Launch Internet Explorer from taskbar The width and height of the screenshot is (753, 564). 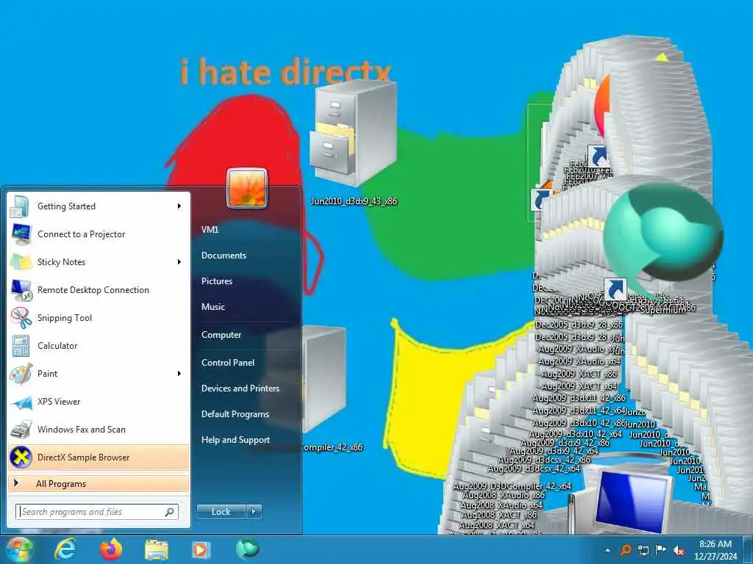coord(65,549)
